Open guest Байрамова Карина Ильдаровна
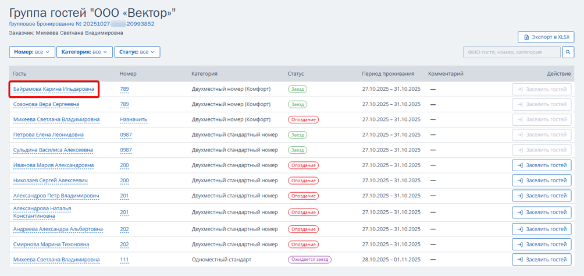The width and height of the screenshot is (584, 276). 54,89
